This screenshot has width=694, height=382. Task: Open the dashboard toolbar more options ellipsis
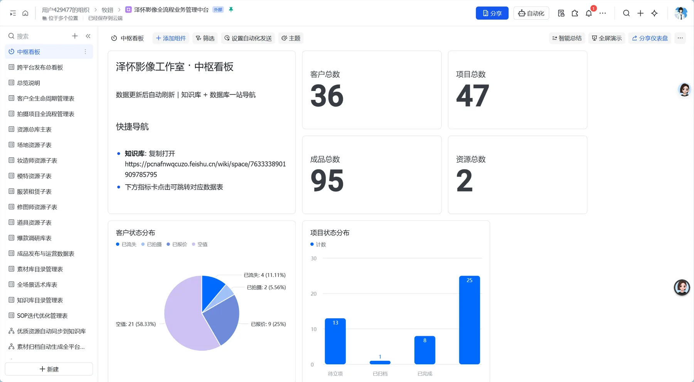coord(680,38)
